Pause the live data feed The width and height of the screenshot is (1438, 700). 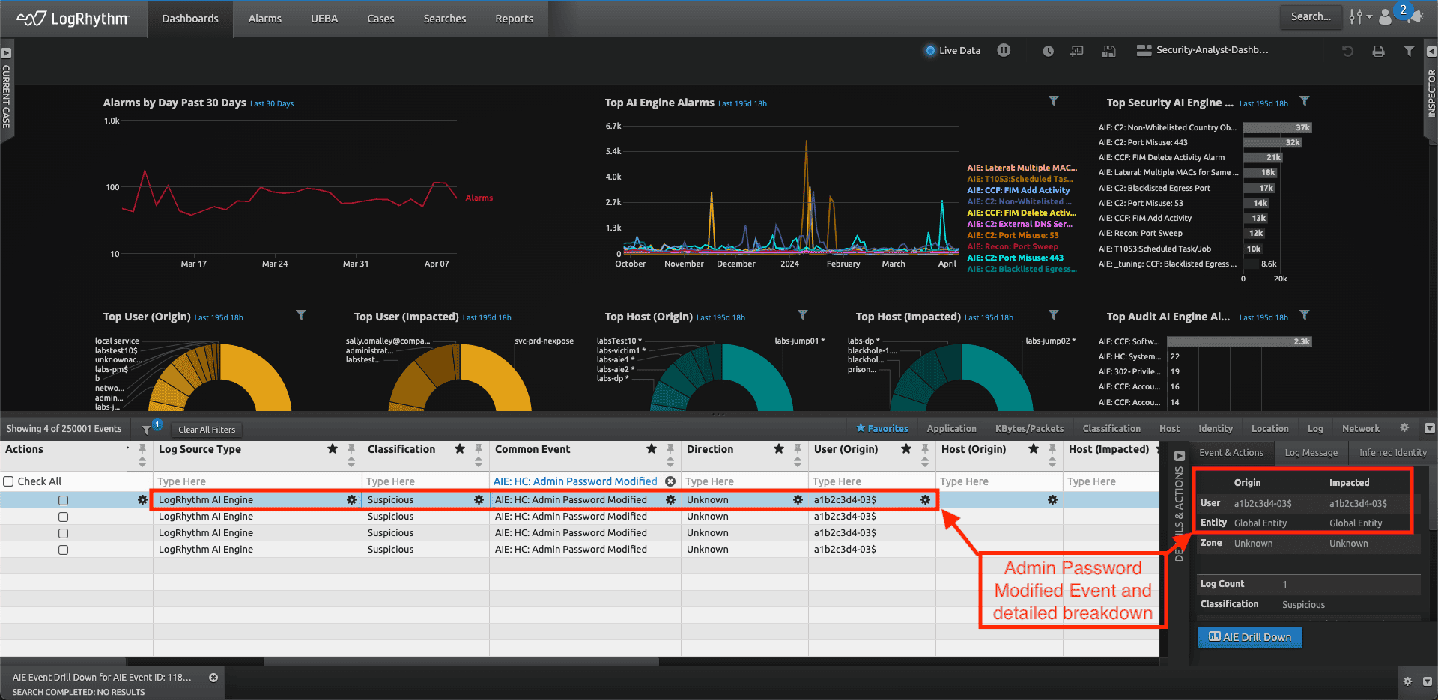(1004, 50)
